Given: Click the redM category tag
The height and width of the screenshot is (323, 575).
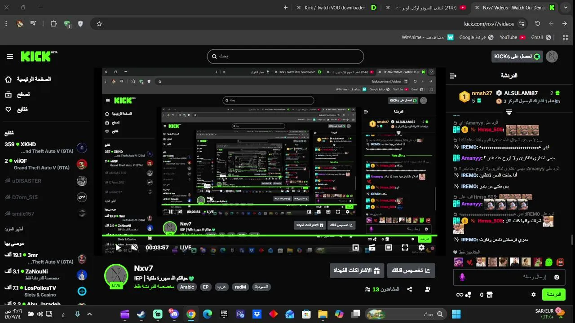Looking at the screenshot, I should (240, 287).
